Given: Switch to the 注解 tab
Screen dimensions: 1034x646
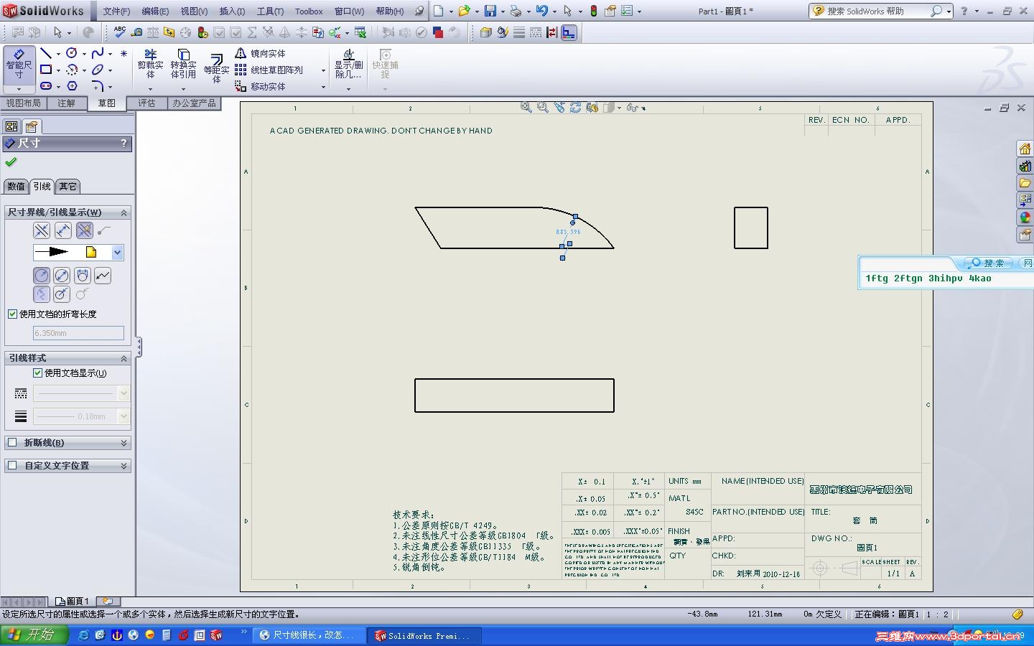Looking at the screenshot, I should (x=67, y=103).
